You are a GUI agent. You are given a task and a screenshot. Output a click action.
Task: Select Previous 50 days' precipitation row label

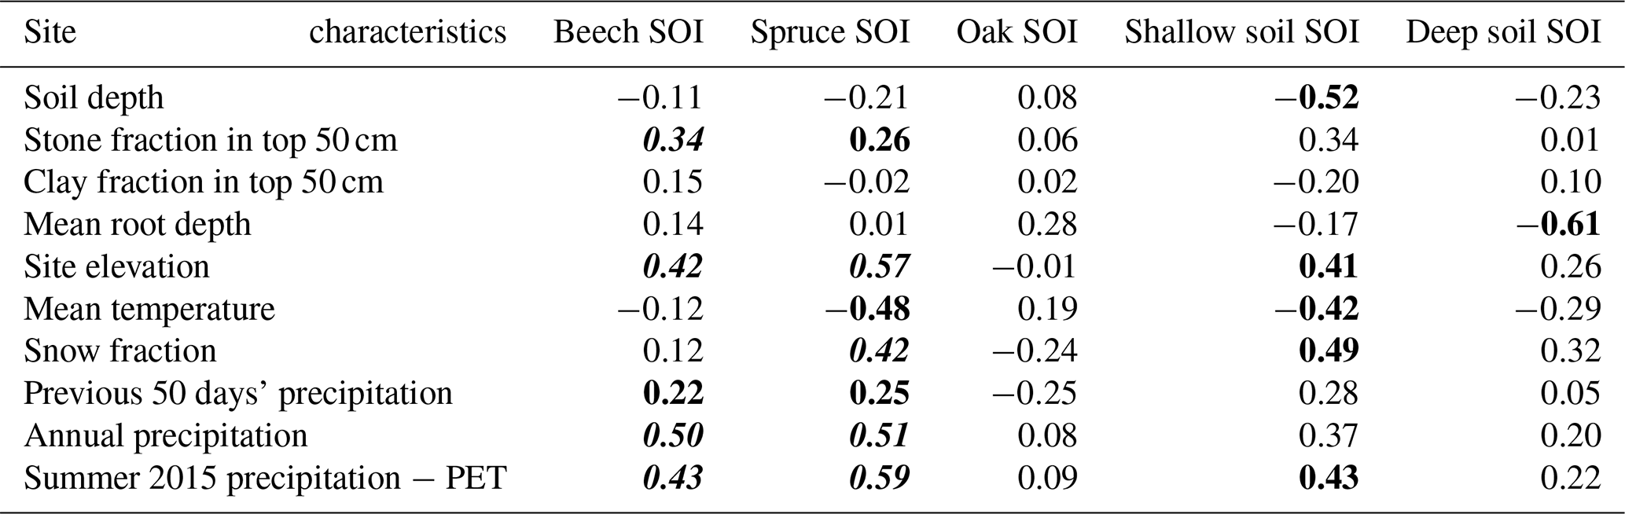click(x=237, y=393)
